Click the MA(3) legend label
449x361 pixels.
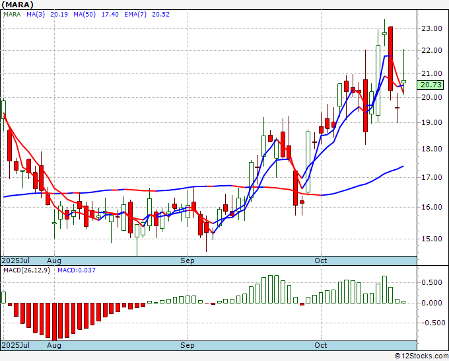[x=36, y=15]
